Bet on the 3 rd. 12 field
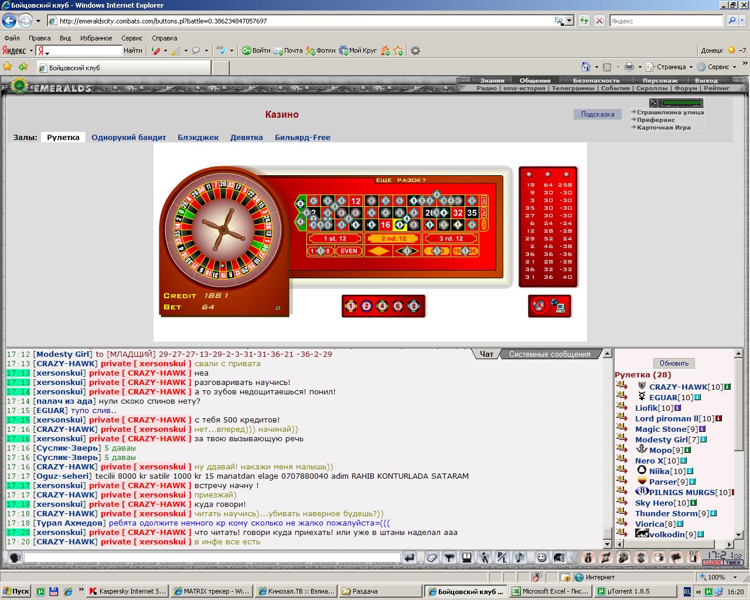This screenshot has height=600, width=750. point(451,238)
